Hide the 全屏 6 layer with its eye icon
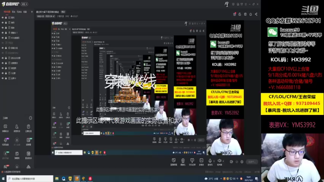Image resolution: width=324 pixels, height=182 pixels. (x=2, y=78)
